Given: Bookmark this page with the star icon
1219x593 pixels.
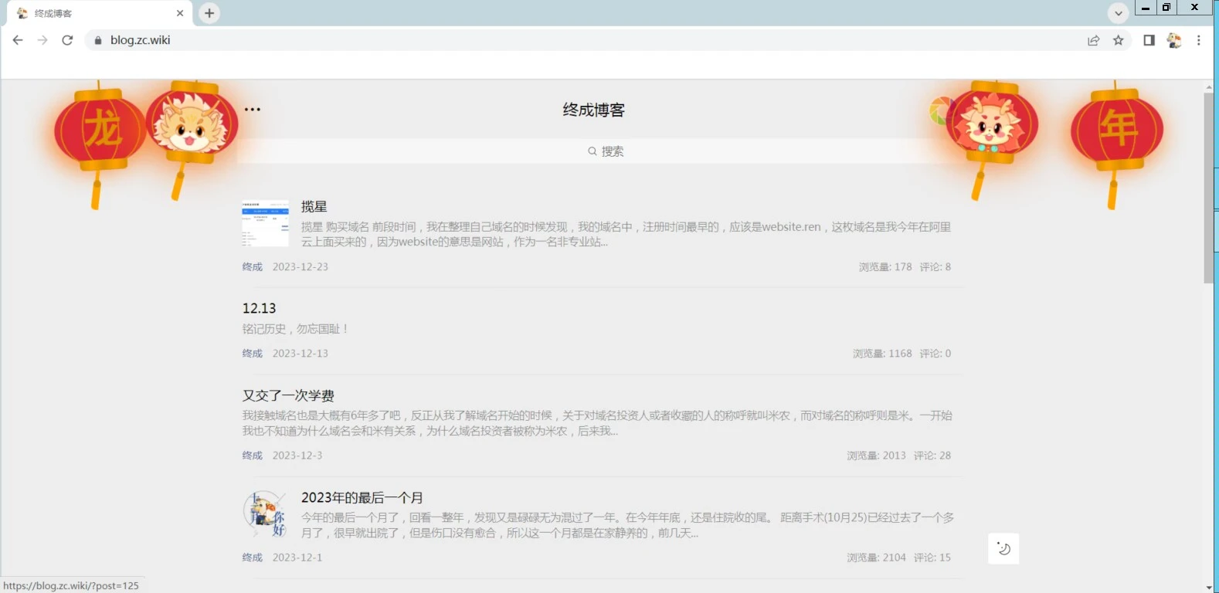Looking at the screenshot, I should click(x=1118, y=40).
